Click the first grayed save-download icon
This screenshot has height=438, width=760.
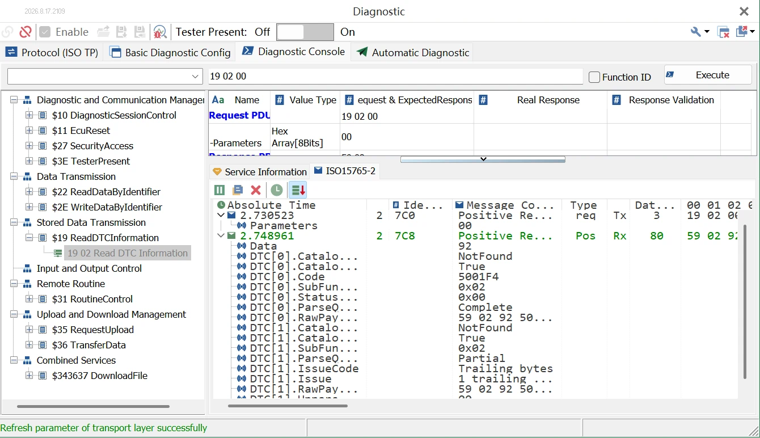[x=121, y=32]
